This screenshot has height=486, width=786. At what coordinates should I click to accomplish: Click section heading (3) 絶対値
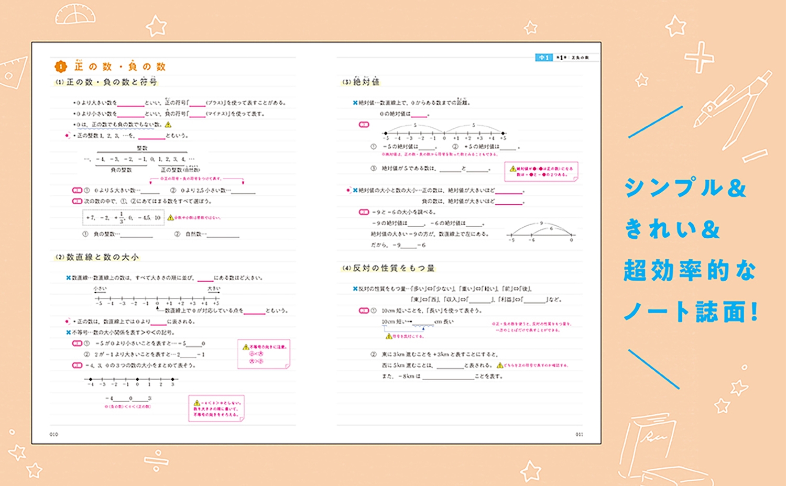[x=361, y=82]
